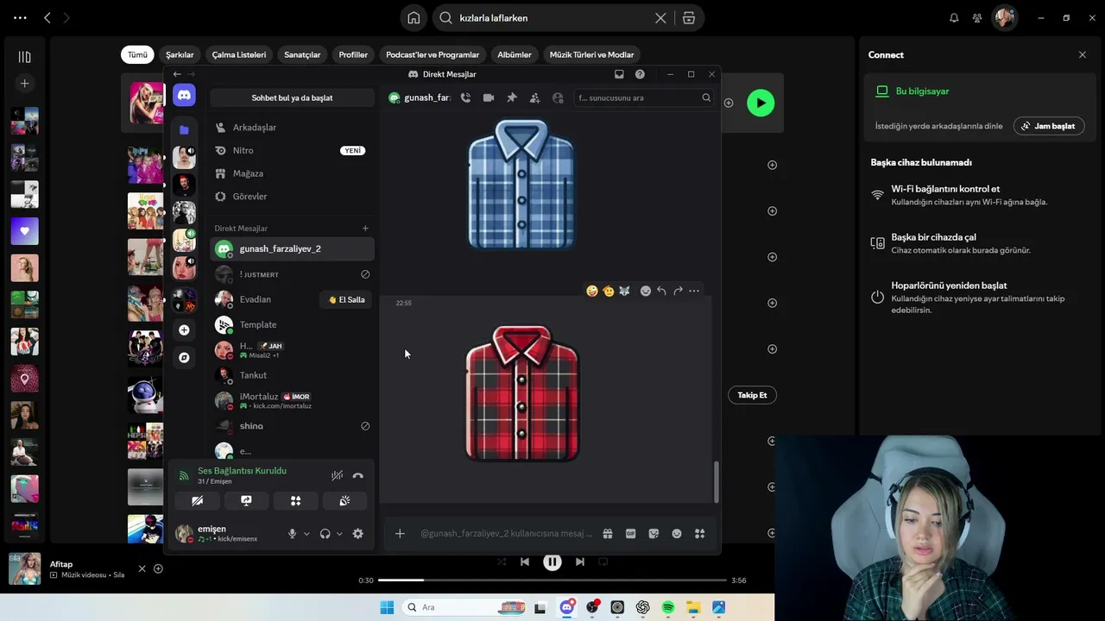1105x621 pixels.
Task: Skip to next Spotify track
Action: point(580,561)
